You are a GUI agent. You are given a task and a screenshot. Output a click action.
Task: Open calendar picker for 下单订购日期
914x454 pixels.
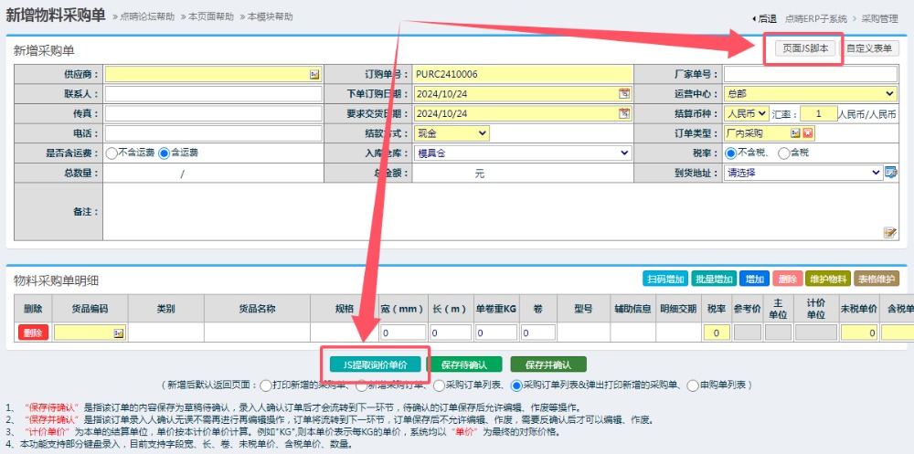coord(624,93)
